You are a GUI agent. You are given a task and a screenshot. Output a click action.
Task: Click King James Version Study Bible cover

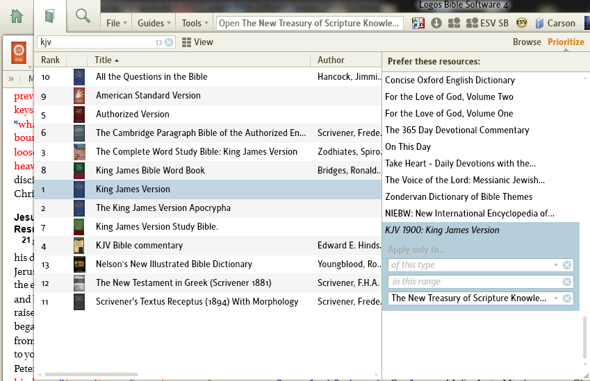point(79,227)
